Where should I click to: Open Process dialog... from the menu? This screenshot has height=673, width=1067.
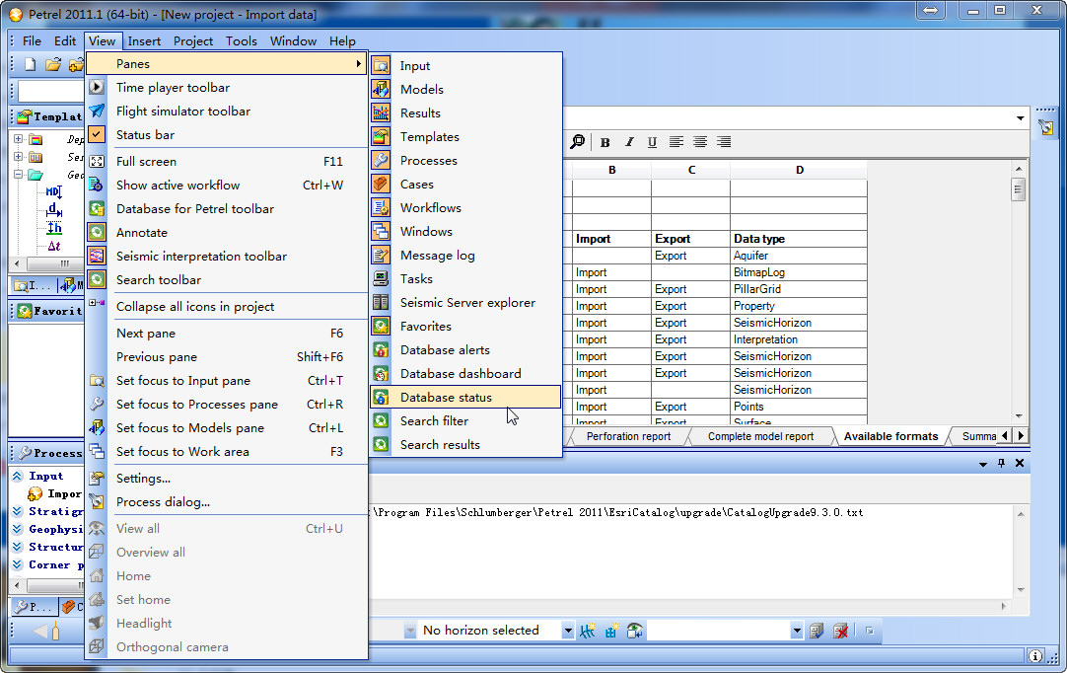coord(227,502)
